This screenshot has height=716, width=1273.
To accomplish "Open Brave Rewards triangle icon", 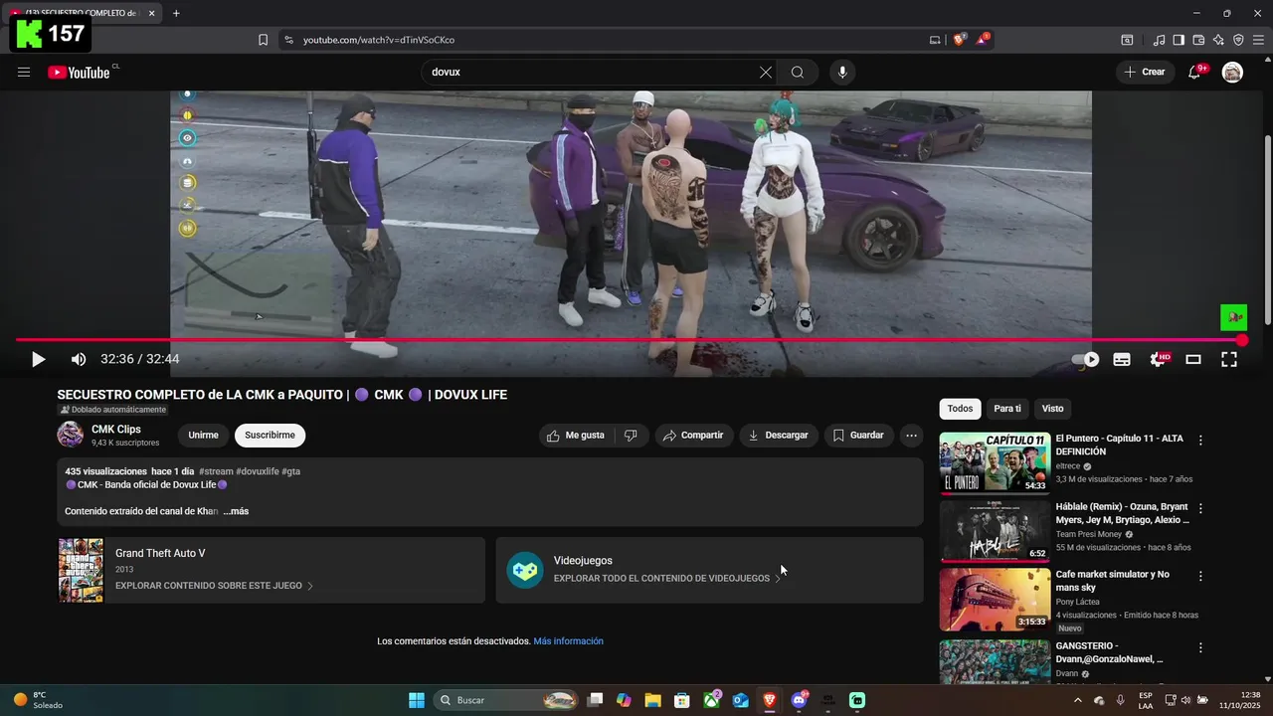I will [x=983, y=40].
